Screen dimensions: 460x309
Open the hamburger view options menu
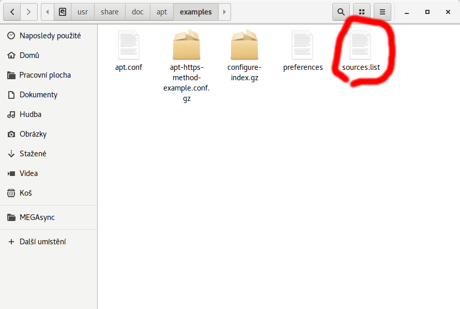pyautogui.click(x=382, y=12)
